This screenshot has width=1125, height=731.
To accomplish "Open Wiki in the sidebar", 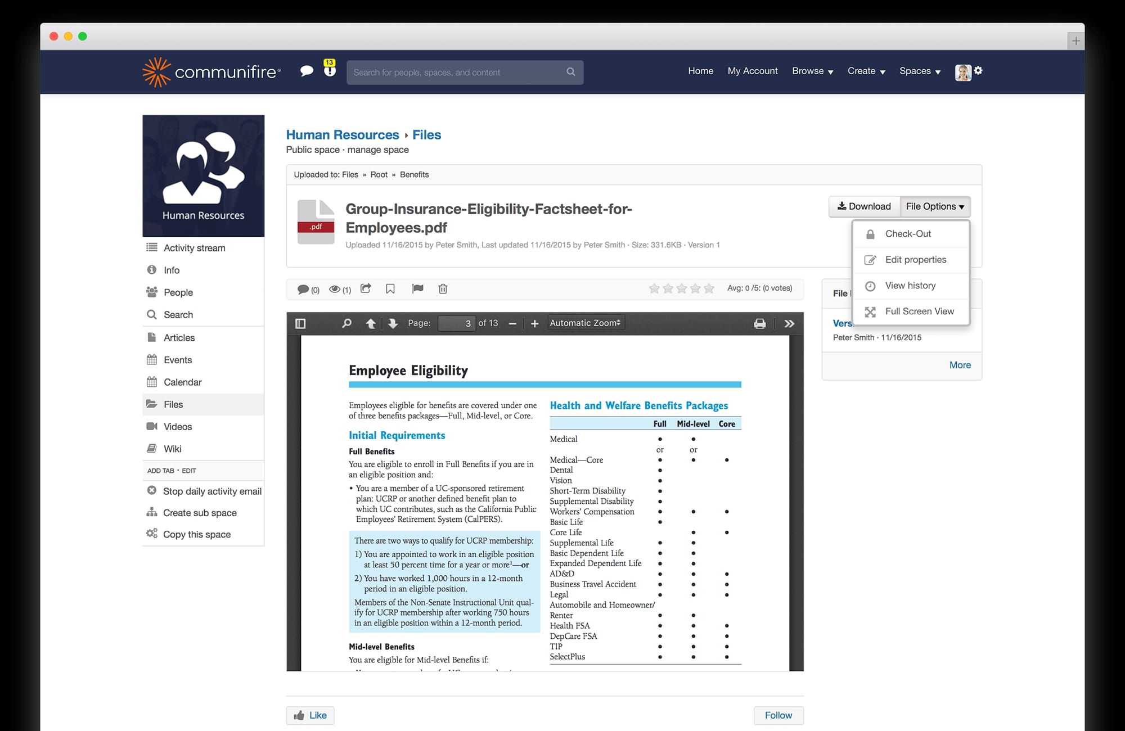I will [203, 449].
